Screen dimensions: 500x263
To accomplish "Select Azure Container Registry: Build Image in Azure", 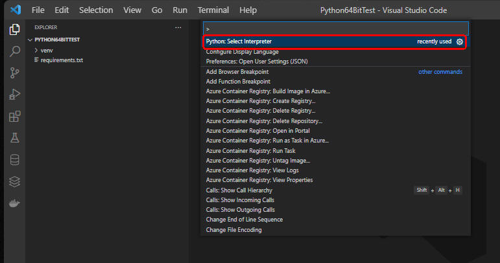I will (x=336, y=91).
